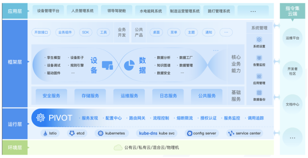Screen dimensions: 308x158
Task: Click the config server icon
Action: coord(190,133)
